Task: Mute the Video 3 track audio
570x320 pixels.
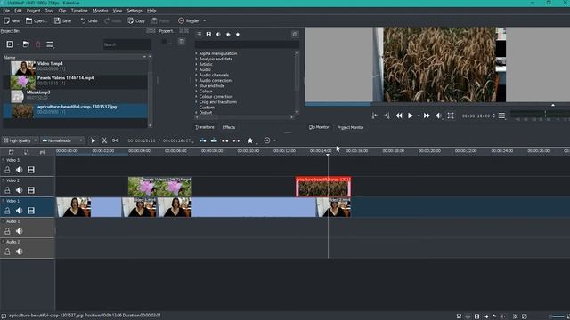Action: (20, 170)
